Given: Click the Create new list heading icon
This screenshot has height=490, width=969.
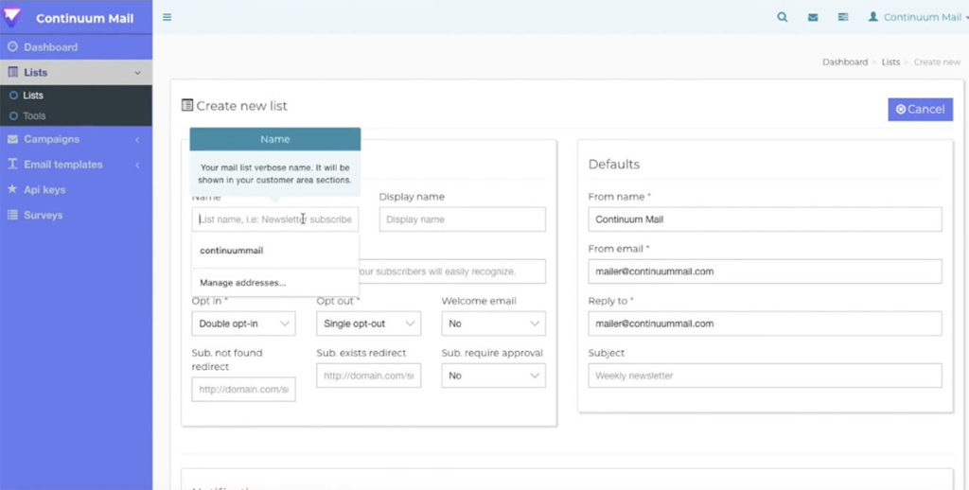Looking at the screenshot, I should click(x=187, y=105).
